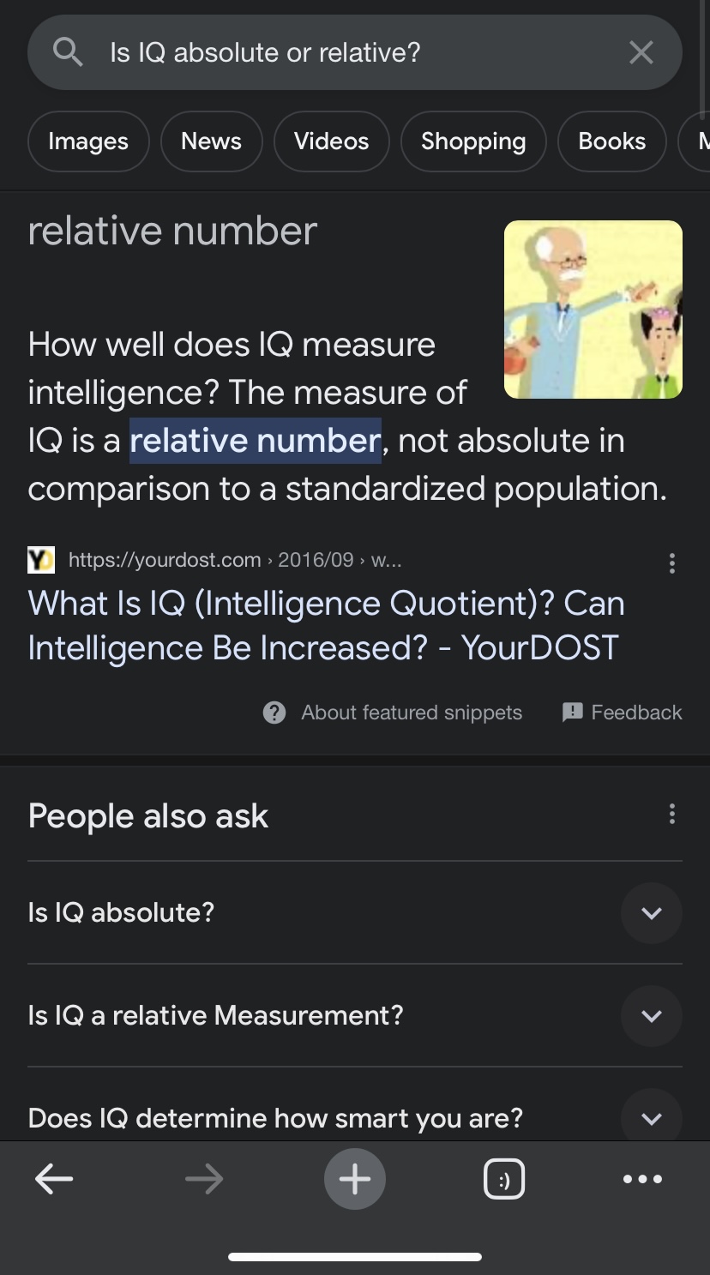This screenshot has width=710, height=1275.
Task: Click the Feedback link
Action: [x=623, y=713]
